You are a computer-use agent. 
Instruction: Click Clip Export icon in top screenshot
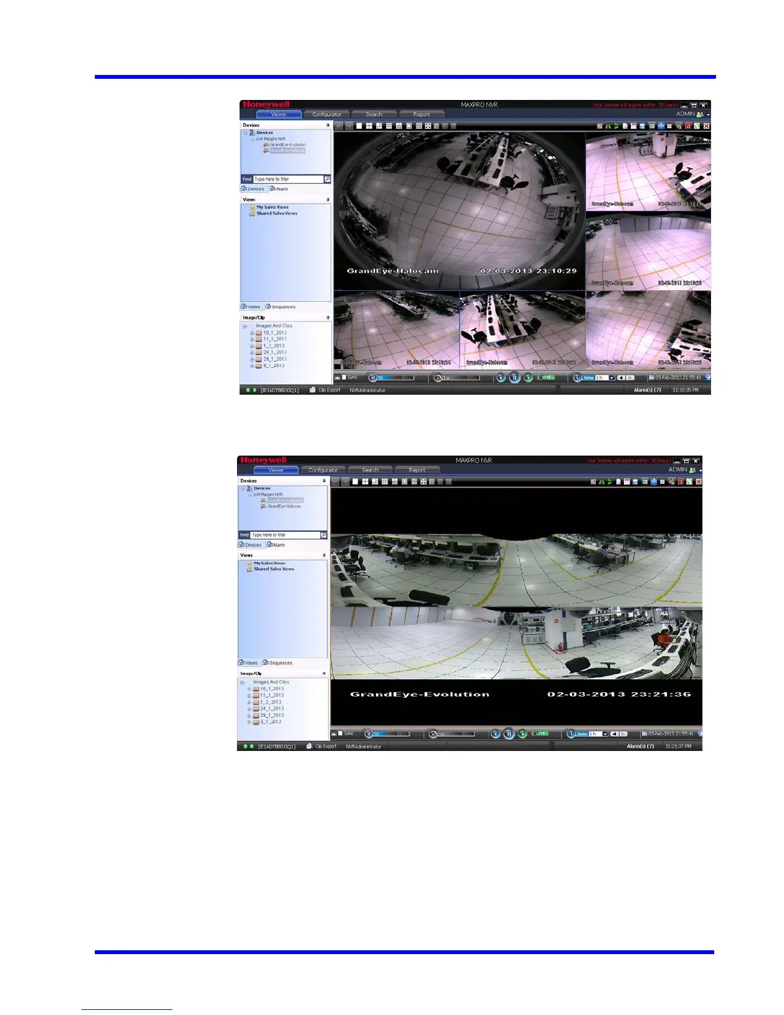pos(313,390)
